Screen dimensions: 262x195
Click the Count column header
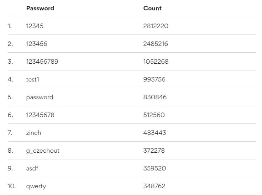(x=152, y=8)
